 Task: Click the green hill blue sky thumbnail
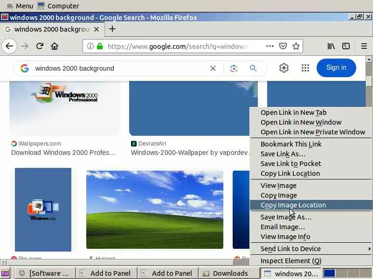click(155, 210)
